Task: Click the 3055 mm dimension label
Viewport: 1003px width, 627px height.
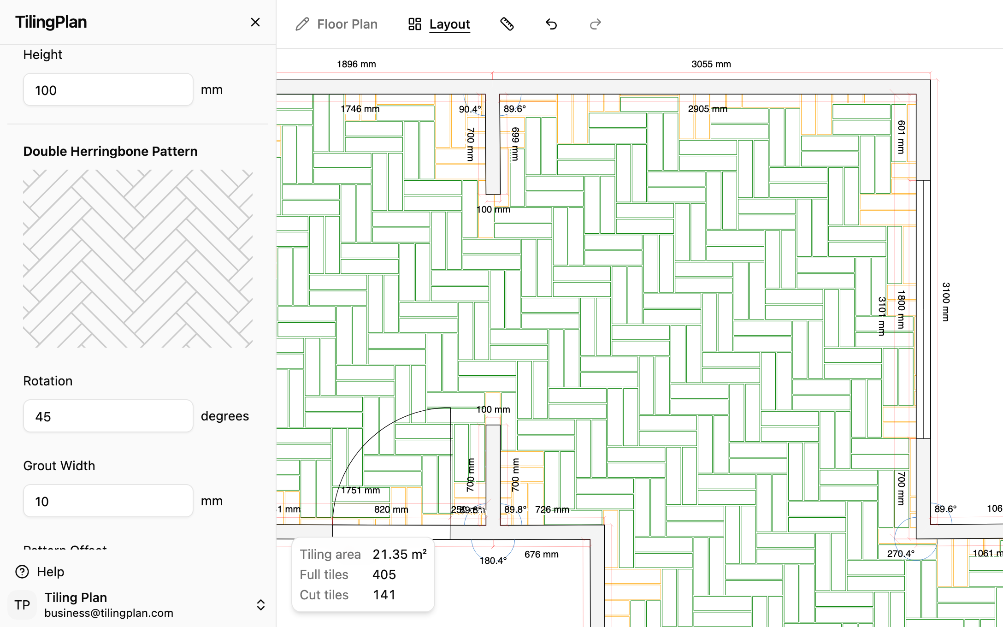Action: click(711, 64)
